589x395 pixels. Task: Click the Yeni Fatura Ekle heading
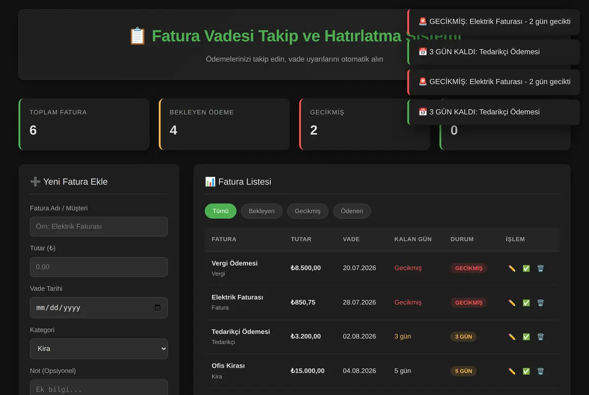click(69, 182)
